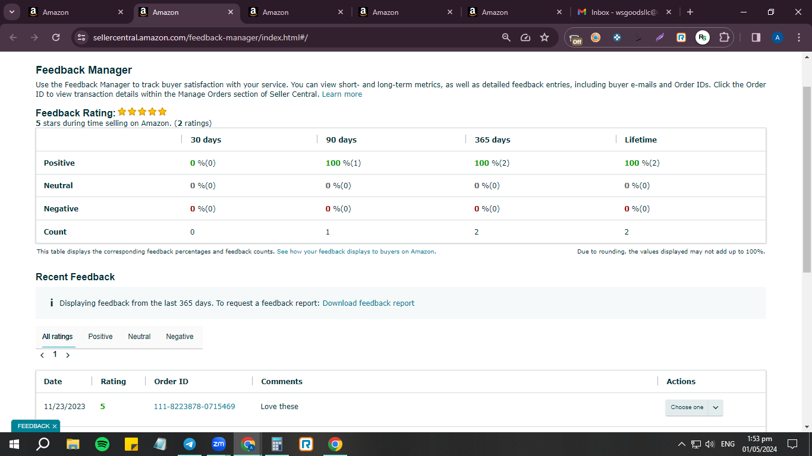Click the zoom magnifier icon in address bar
812x456 pixels.
506,37
